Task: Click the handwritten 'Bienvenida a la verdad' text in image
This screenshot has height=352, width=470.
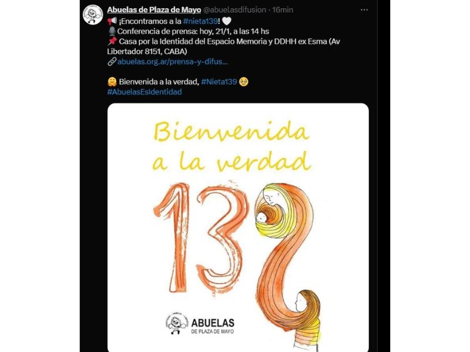Action: [231, 145]
